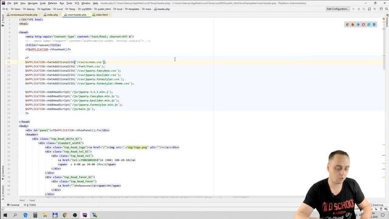The image size is (389, 219).
Task: Open PhpStorm from the taskbar
Action: [x=85, y=215]
